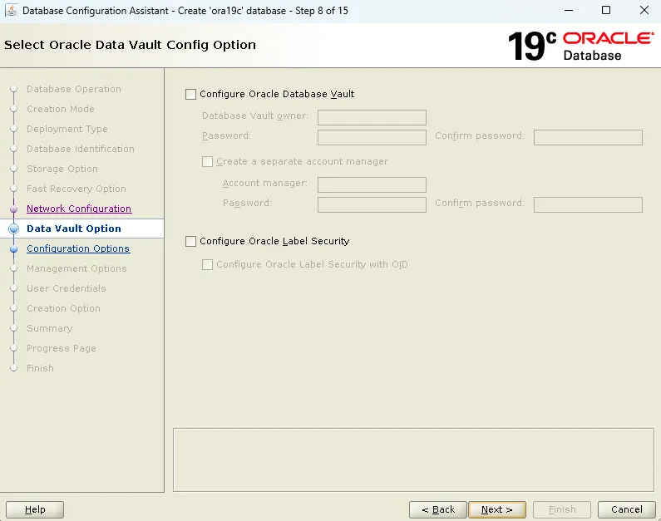This screenshot has height=521, width=661.
Task: Click the Data Vault Option step bullet icon
Action: coord(14,229)
